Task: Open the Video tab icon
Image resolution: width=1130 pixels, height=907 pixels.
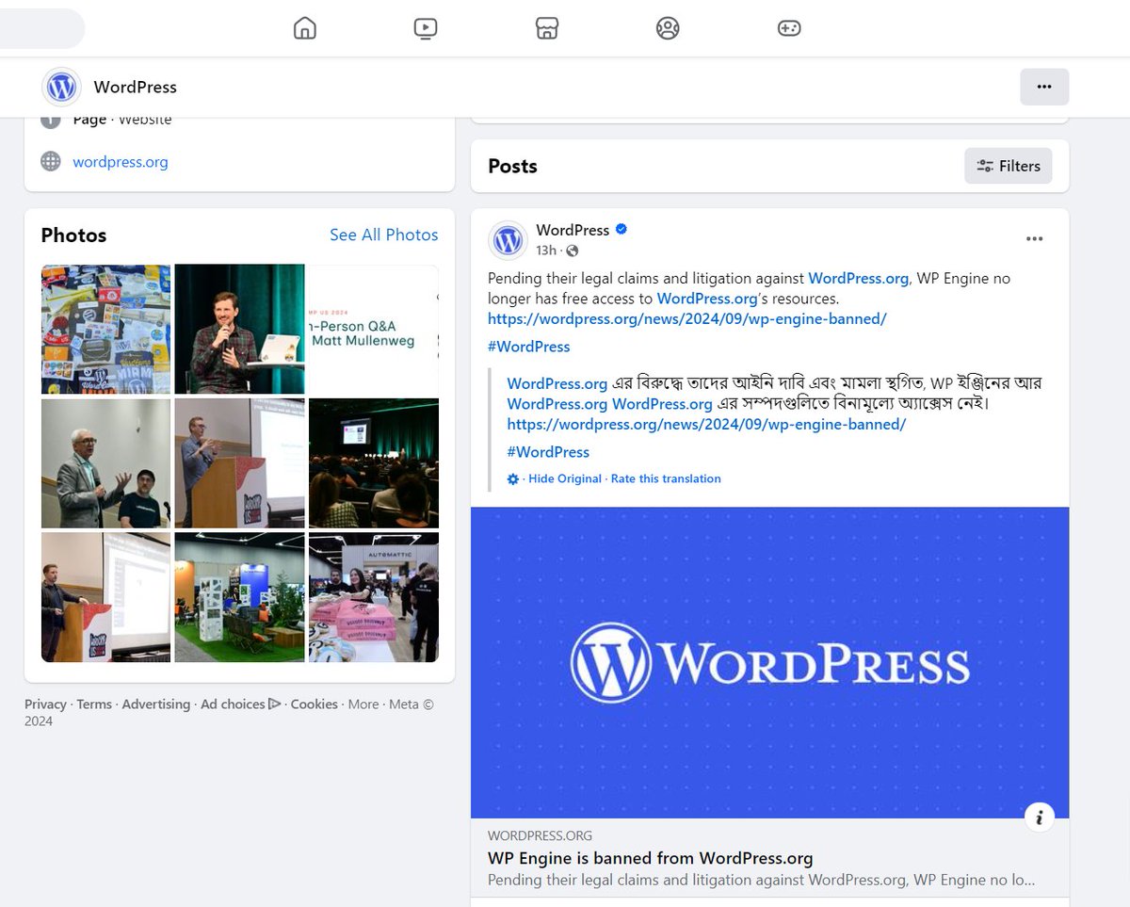Action: tap(426, 28)
